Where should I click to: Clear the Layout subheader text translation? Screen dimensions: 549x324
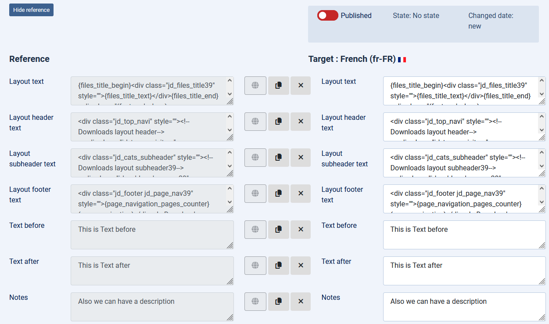[300, 157]
